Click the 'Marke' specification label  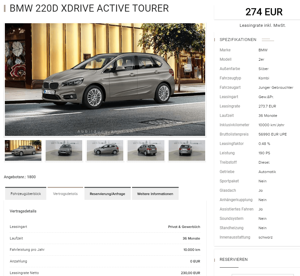[225, 50]
